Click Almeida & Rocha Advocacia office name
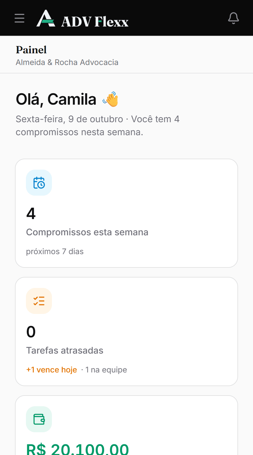The width and height of the screenshot is (253, 455). (67, 62)
